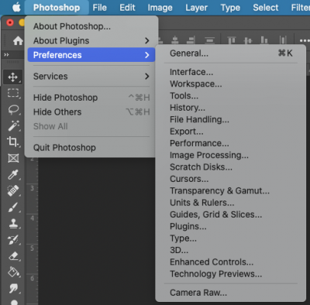Click the Home icon
The image size is (310, 305).
pyautogui.click(x=18, y=40)
